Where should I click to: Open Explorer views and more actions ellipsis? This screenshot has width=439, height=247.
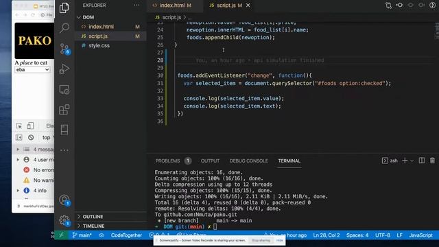137,5
